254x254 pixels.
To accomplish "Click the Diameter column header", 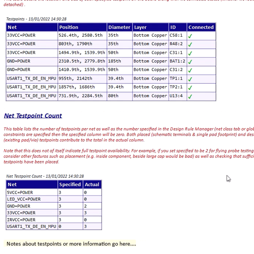I will 119,27.
